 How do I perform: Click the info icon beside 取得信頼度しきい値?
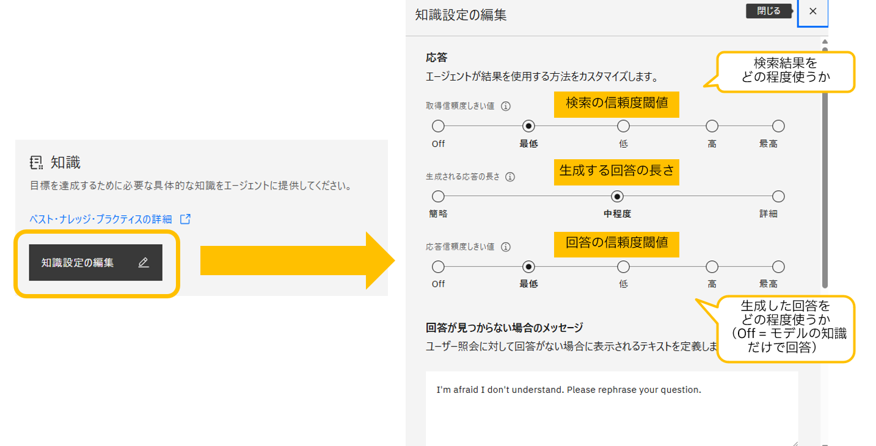point(506,106)
